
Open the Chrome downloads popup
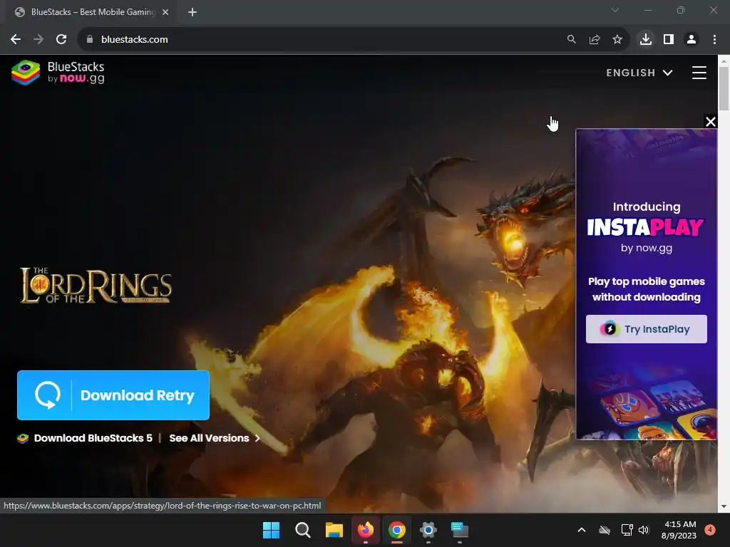click(645, 40)
